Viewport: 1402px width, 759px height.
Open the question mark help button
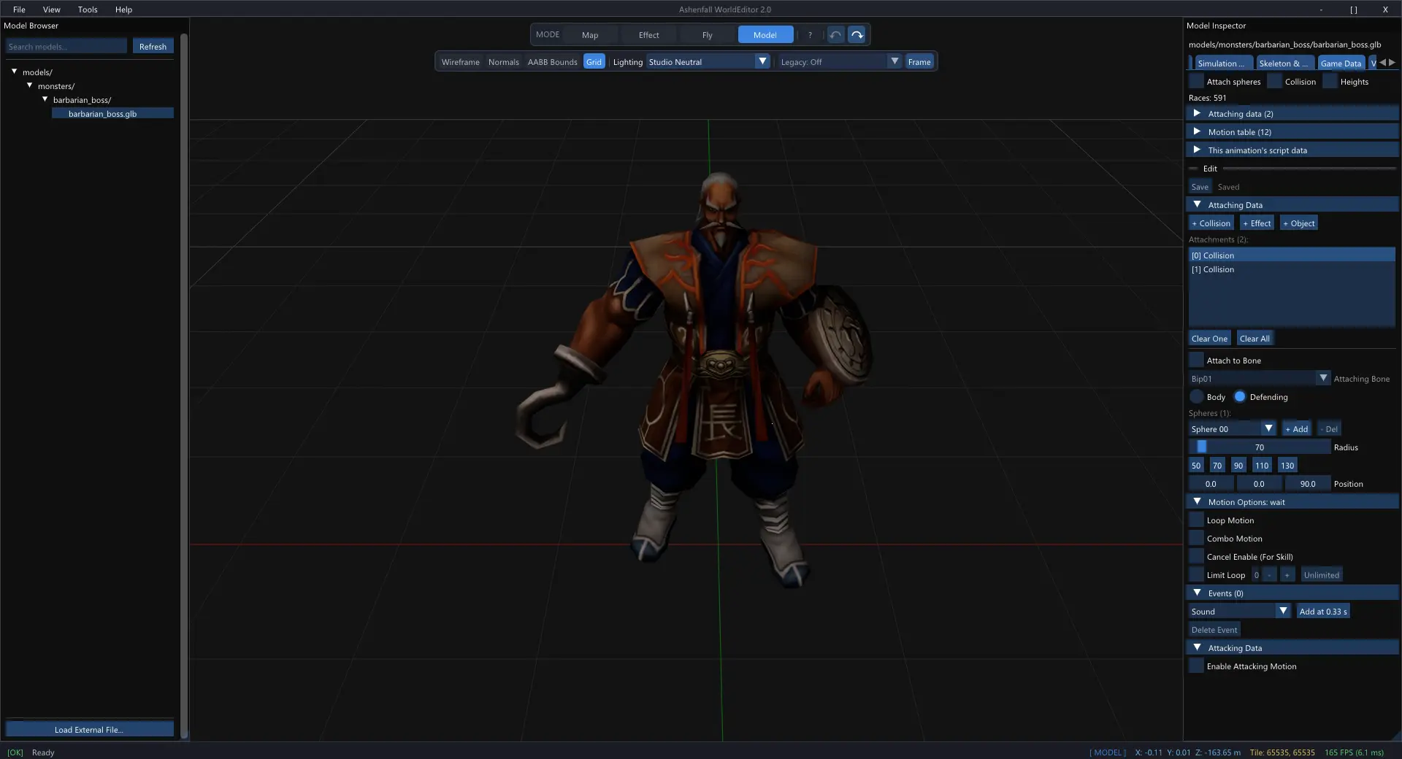click(810, 34)
